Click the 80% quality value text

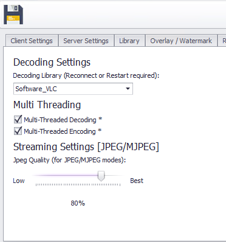click(78, 203)
